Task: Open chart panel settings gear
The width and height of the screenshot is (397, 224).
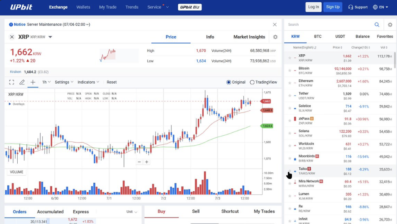Action: click(275, 37)
